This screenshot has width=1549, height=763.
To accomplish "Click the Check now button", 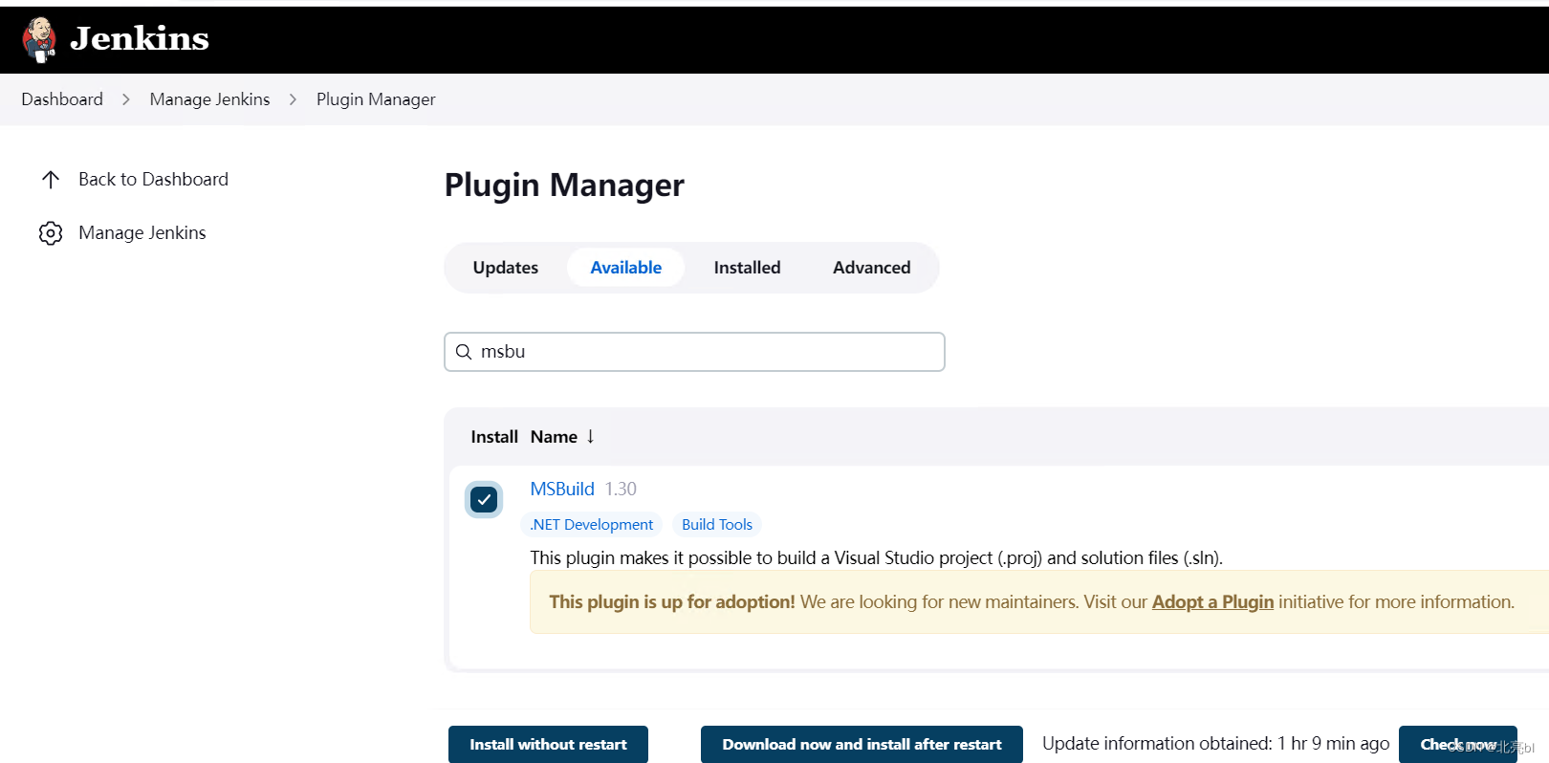I will pos(1457,744).
